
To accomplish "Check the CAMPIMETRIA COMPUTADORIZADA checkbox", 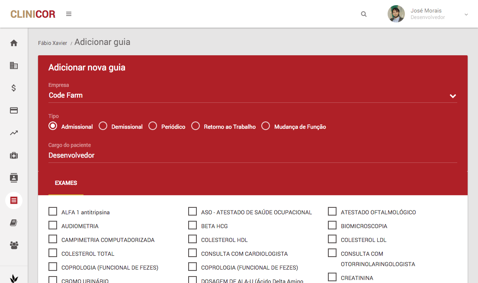I will [53, 239].
